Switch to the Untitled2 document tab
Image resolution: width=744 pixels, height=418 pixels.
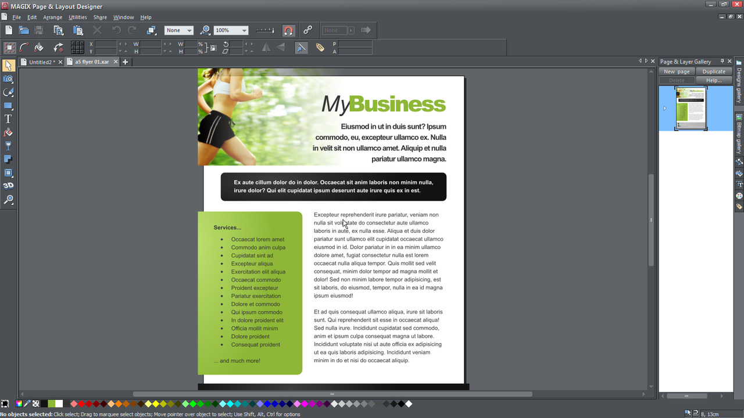coord(41,62)
